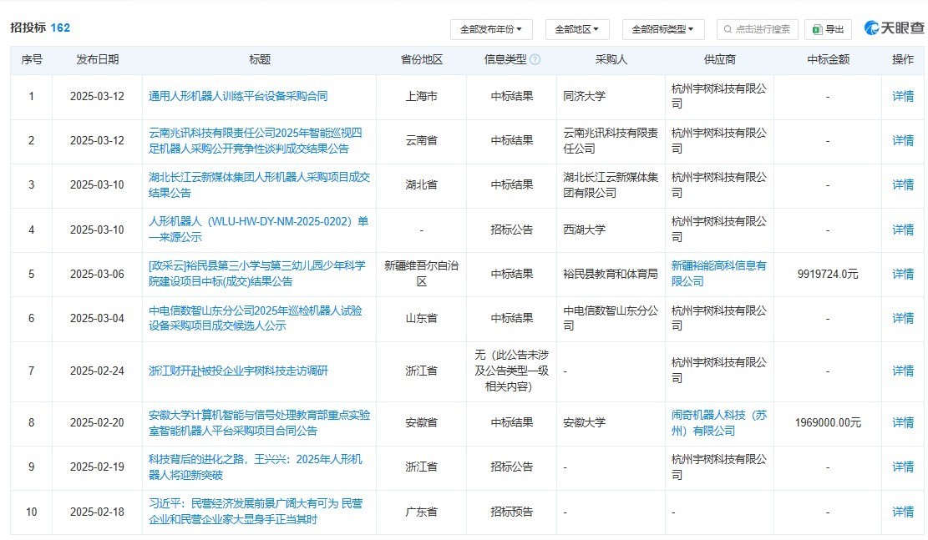Open the 人形机器人 WLU-HW-DY-NM-2025-0202 title link
Image resolution: width=928 pixels, height=540 pixels.
[259, 230]
